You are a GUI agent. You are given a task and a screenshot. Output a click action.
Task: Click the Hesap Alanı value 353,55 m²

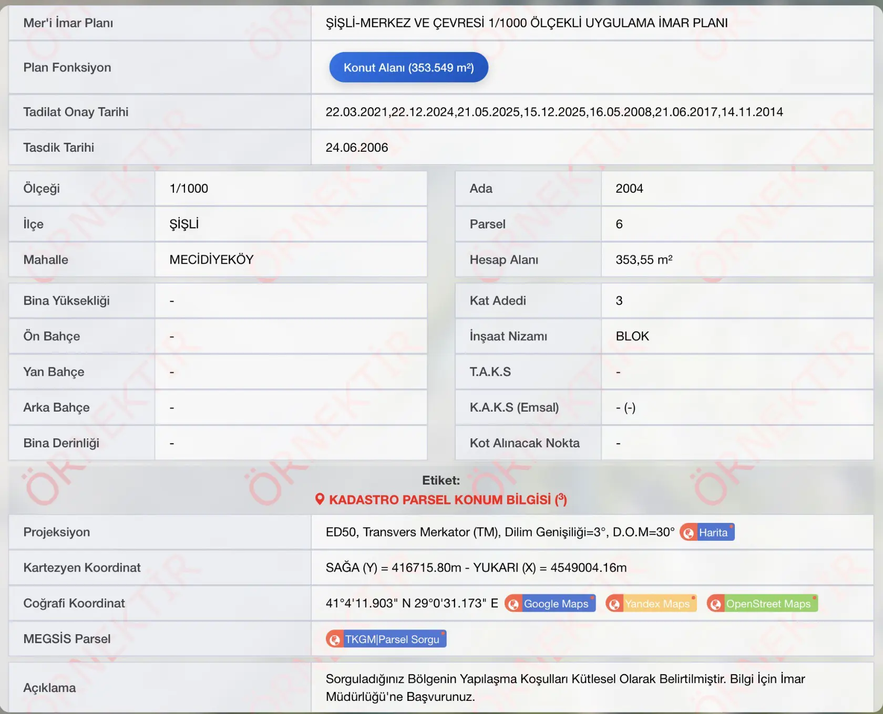tap(644, 259)
